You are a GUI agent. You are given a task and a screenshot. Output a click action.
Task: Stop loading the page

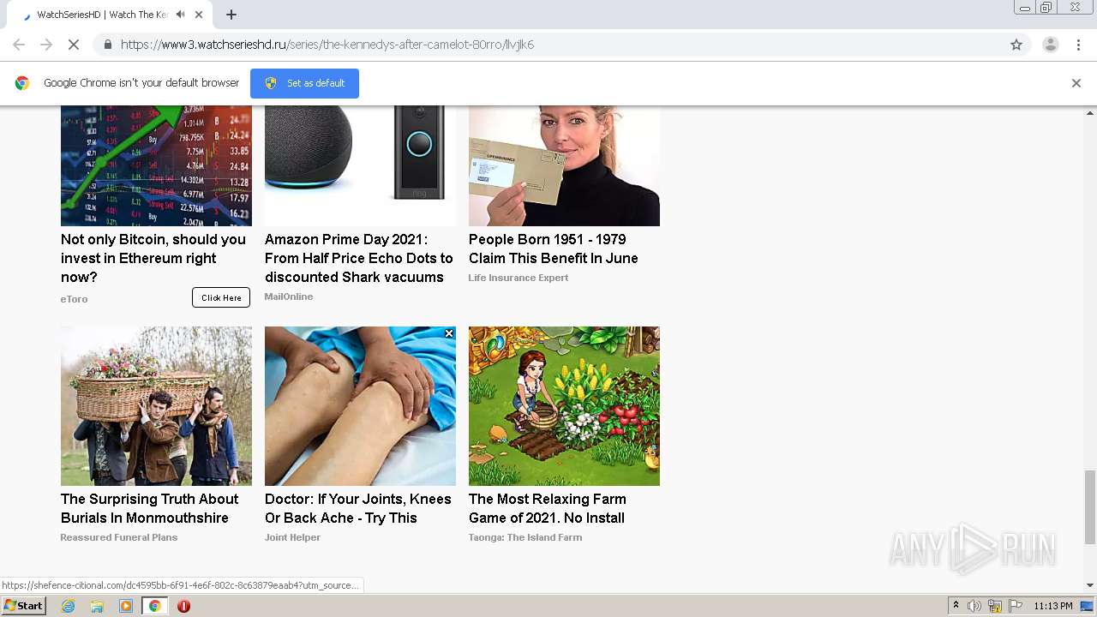click(74, 45)
